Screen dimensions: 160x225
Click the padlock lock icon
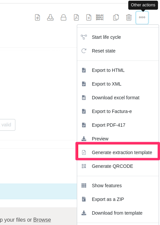click(x=63, y=17)
